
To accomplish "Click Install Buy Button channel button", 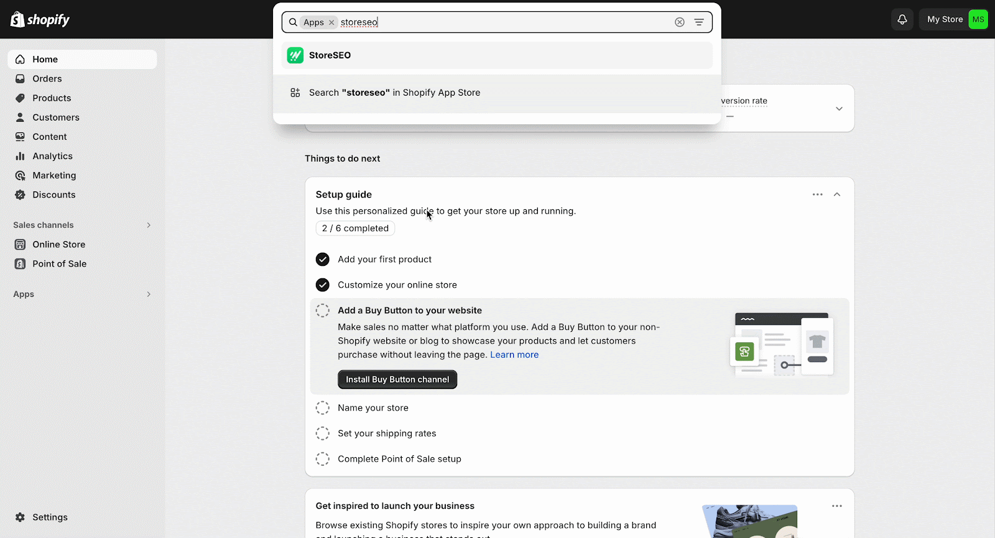I will point(397,380).
